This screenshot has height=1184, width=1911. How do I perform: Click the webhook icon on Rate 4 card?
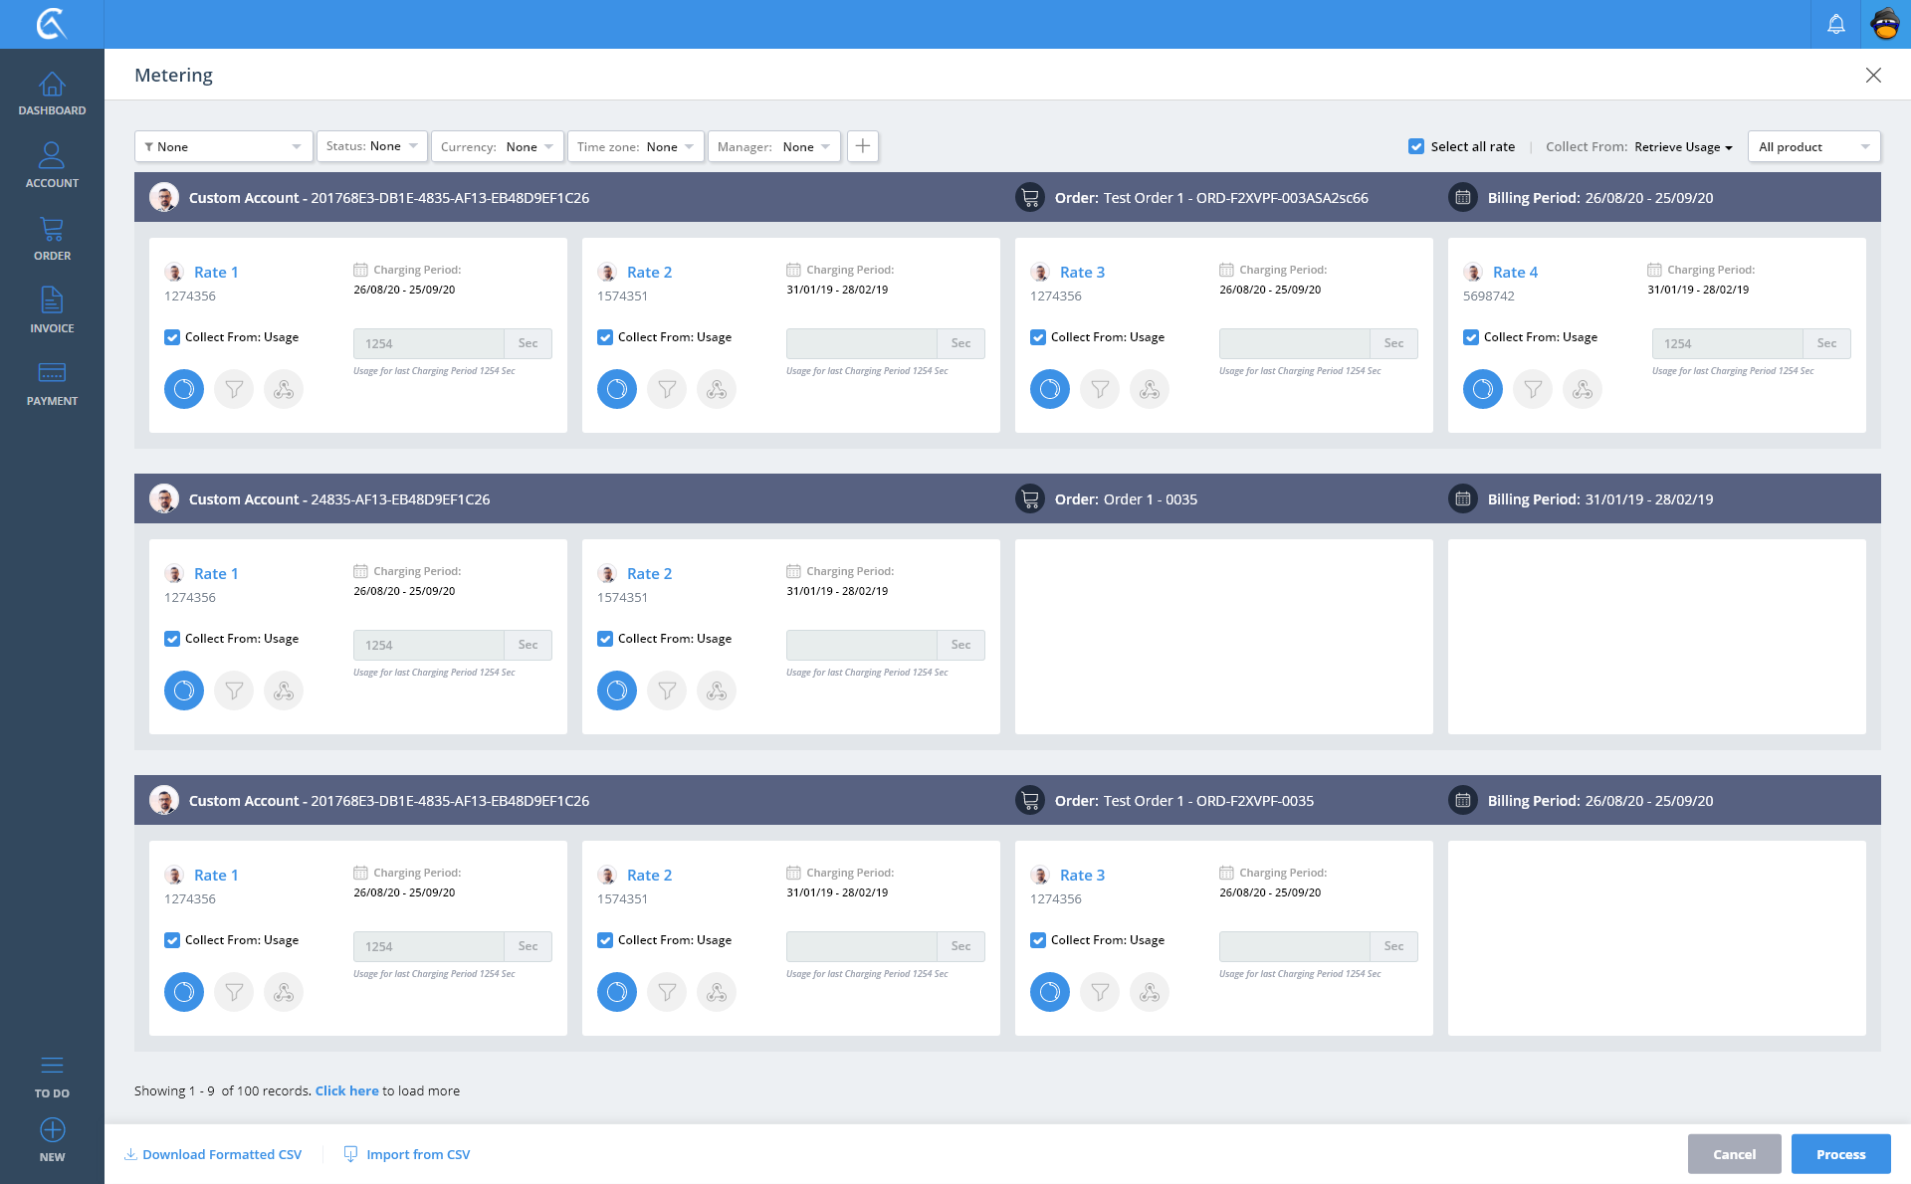tap(1583, 389)
